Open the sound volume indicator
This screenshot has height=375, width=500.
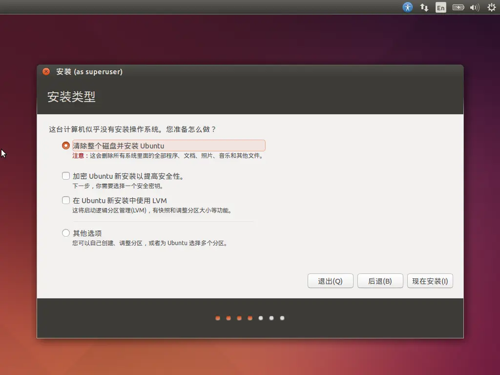click(475, 7)
